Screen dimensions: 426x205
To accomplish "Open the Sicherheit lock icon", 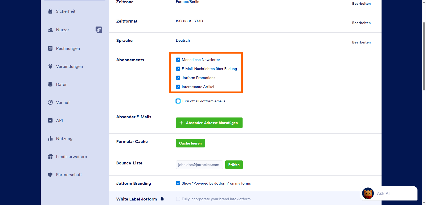I will pyautogui.click(x=50, y=11).
